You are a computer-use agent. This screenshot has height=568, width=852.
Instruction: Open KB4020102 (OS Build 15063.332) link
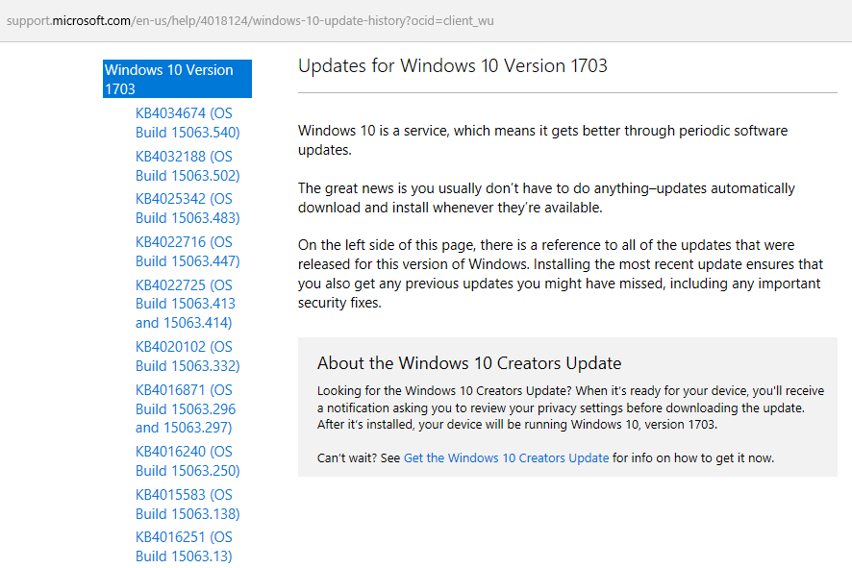click(188, 357)
